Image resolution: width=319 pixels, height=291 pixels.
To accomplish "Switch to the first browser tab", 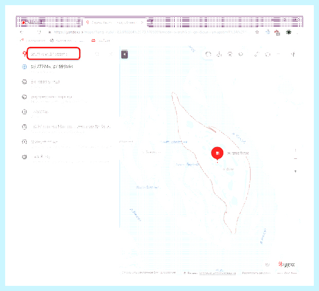I will click(x=50, y=23).
